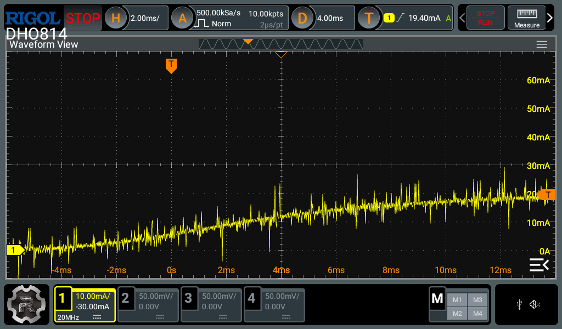The height and width of the screenshot is (329, 562).
Task: Click the channel 1 DC coupling icon
Action: pos(97,317)
